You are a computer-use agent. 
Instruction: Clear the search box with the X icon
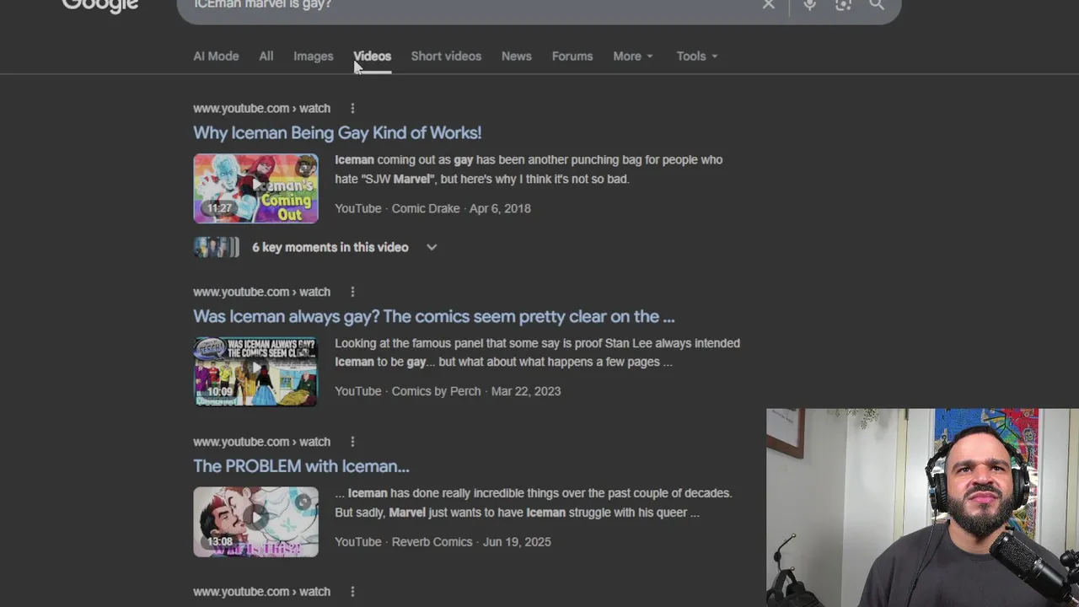[768, 4]
